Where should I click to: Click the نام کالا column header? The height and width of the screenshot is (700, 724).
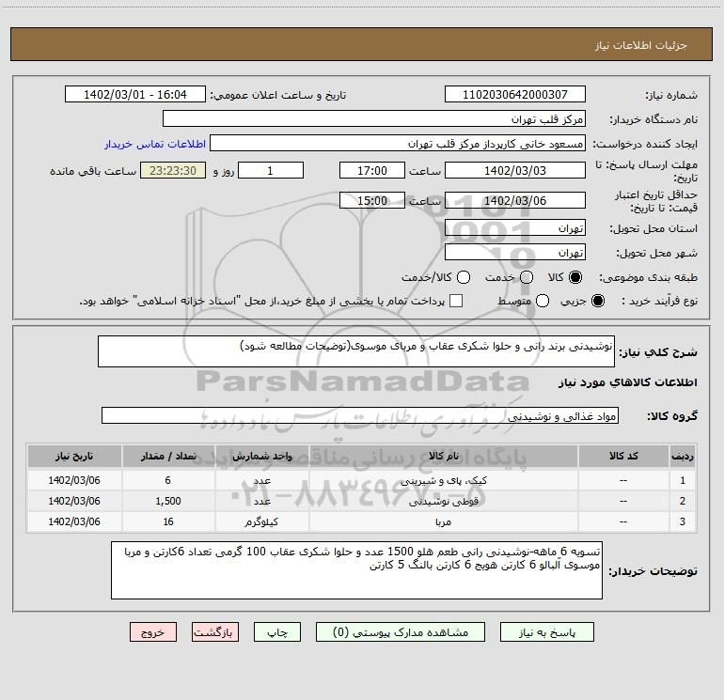(x=443, y=456)
